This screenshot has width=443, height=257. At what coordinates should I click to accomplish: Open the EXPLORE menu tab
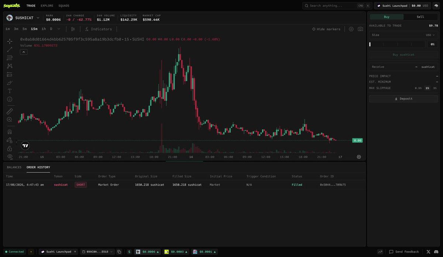tap(47, 6)
